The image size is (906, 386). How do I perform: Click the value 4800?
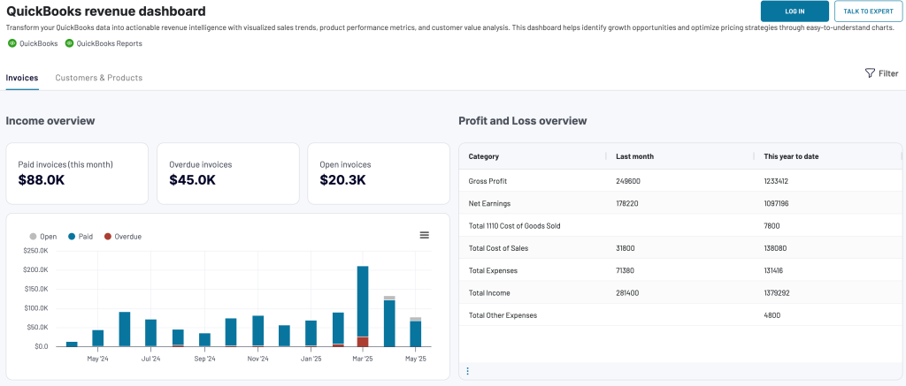(772, 315)
